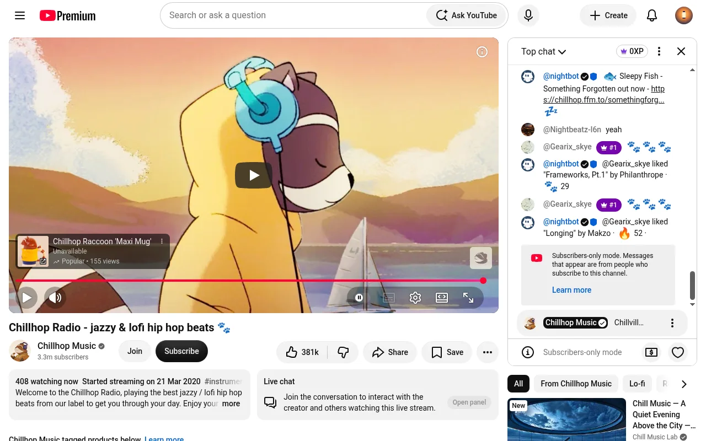
Task: Open the hamburger guide menu
Action: (x=20, y=15)
